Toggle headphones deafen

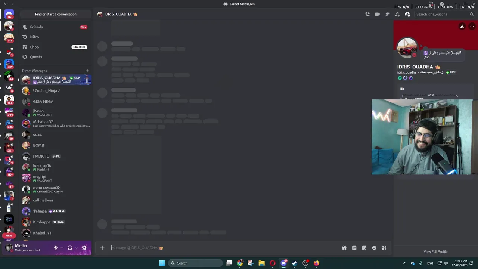pos(70,248)
